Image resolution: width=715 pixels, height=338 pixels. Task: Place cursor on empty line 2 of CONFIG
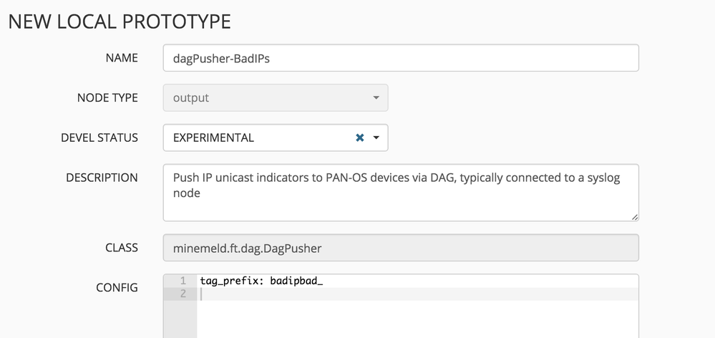[415, 294]
